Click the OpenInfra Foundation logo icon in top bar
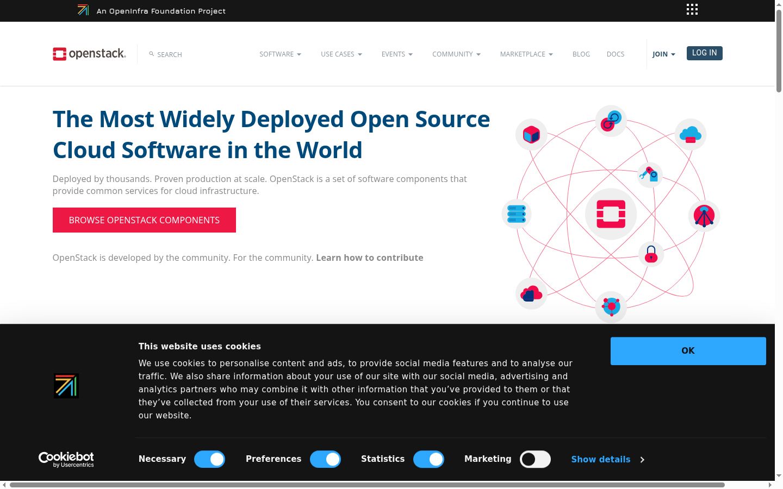The width and height of the screenshot is (783, 489). pos(83,10)
